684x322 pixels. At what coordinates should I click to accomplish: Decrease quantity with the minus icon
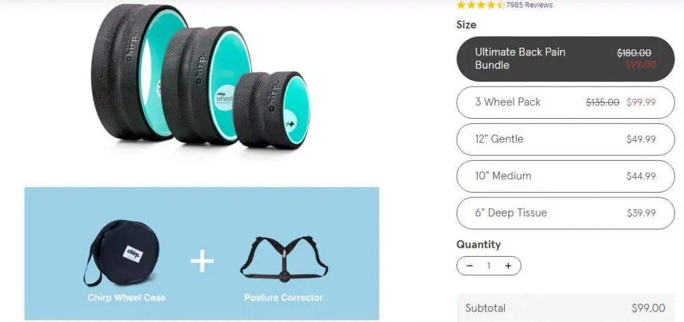470,266
